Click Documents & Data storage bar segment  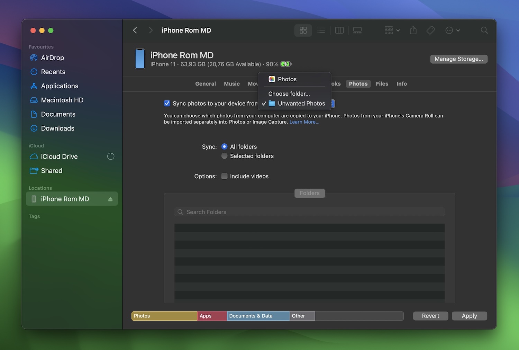click(x=258, y=316)
